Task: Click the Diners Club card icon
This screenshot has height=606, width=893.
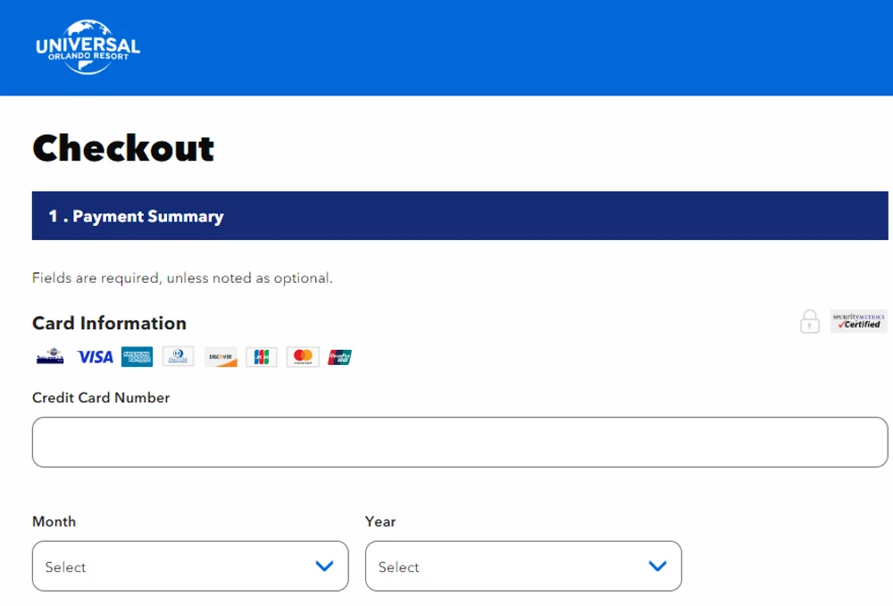Action: click(178, 356)
